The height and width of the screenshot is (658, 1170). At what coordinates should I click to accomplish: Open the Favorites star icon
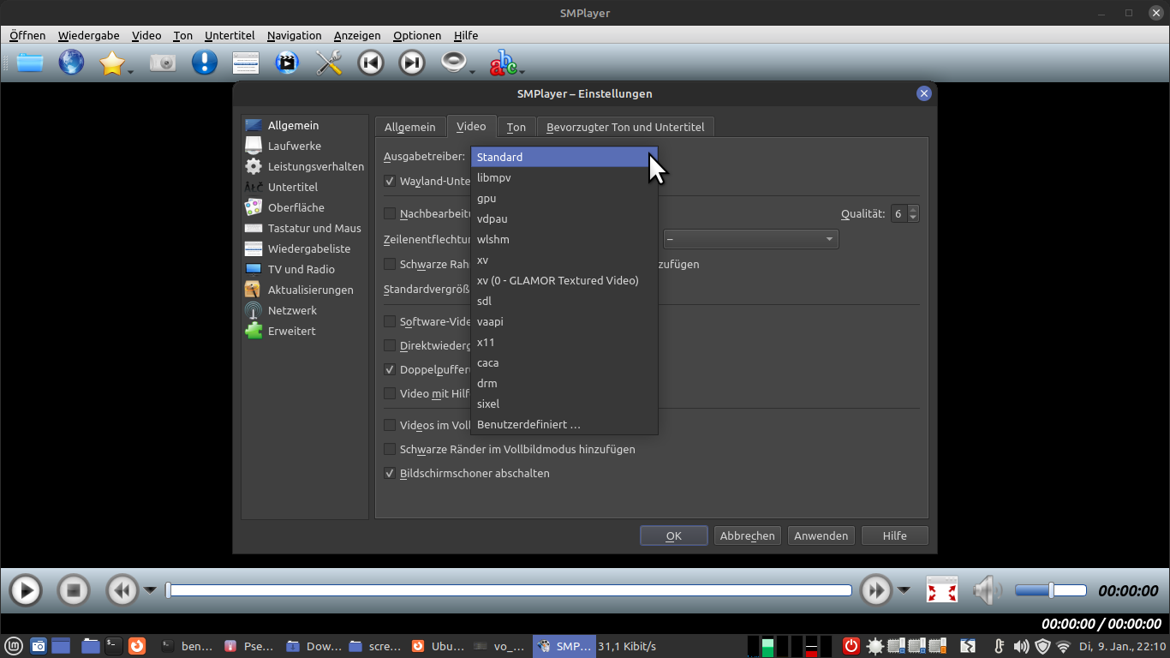coord(112,63)
